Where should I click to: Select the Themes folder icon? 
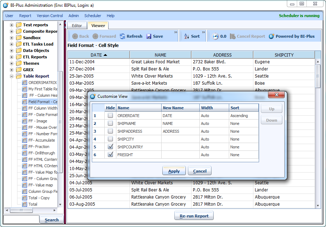coord(19,63)
